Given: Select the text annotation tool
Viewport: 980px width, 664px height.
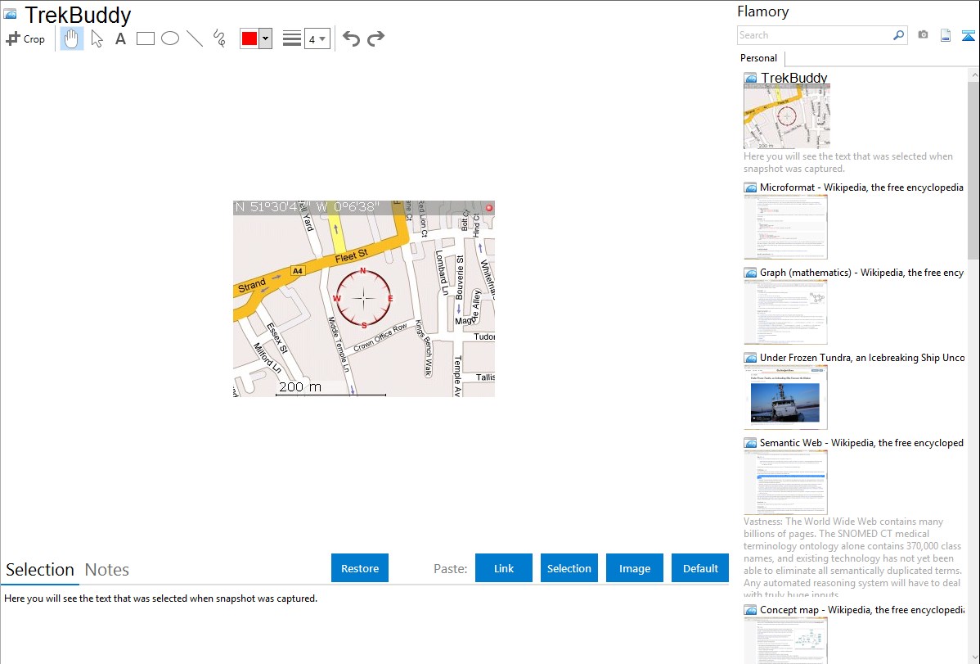Looking at the screenshot, I should point(120,38).
